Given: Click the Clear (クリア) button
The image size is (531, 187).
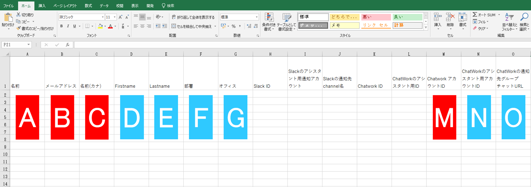Looking at the screenshot, I should [x=480, y=28].
